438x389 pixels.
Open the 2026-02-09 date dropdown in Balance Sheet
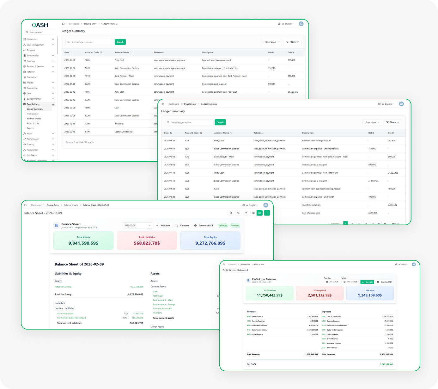point(137,225)
